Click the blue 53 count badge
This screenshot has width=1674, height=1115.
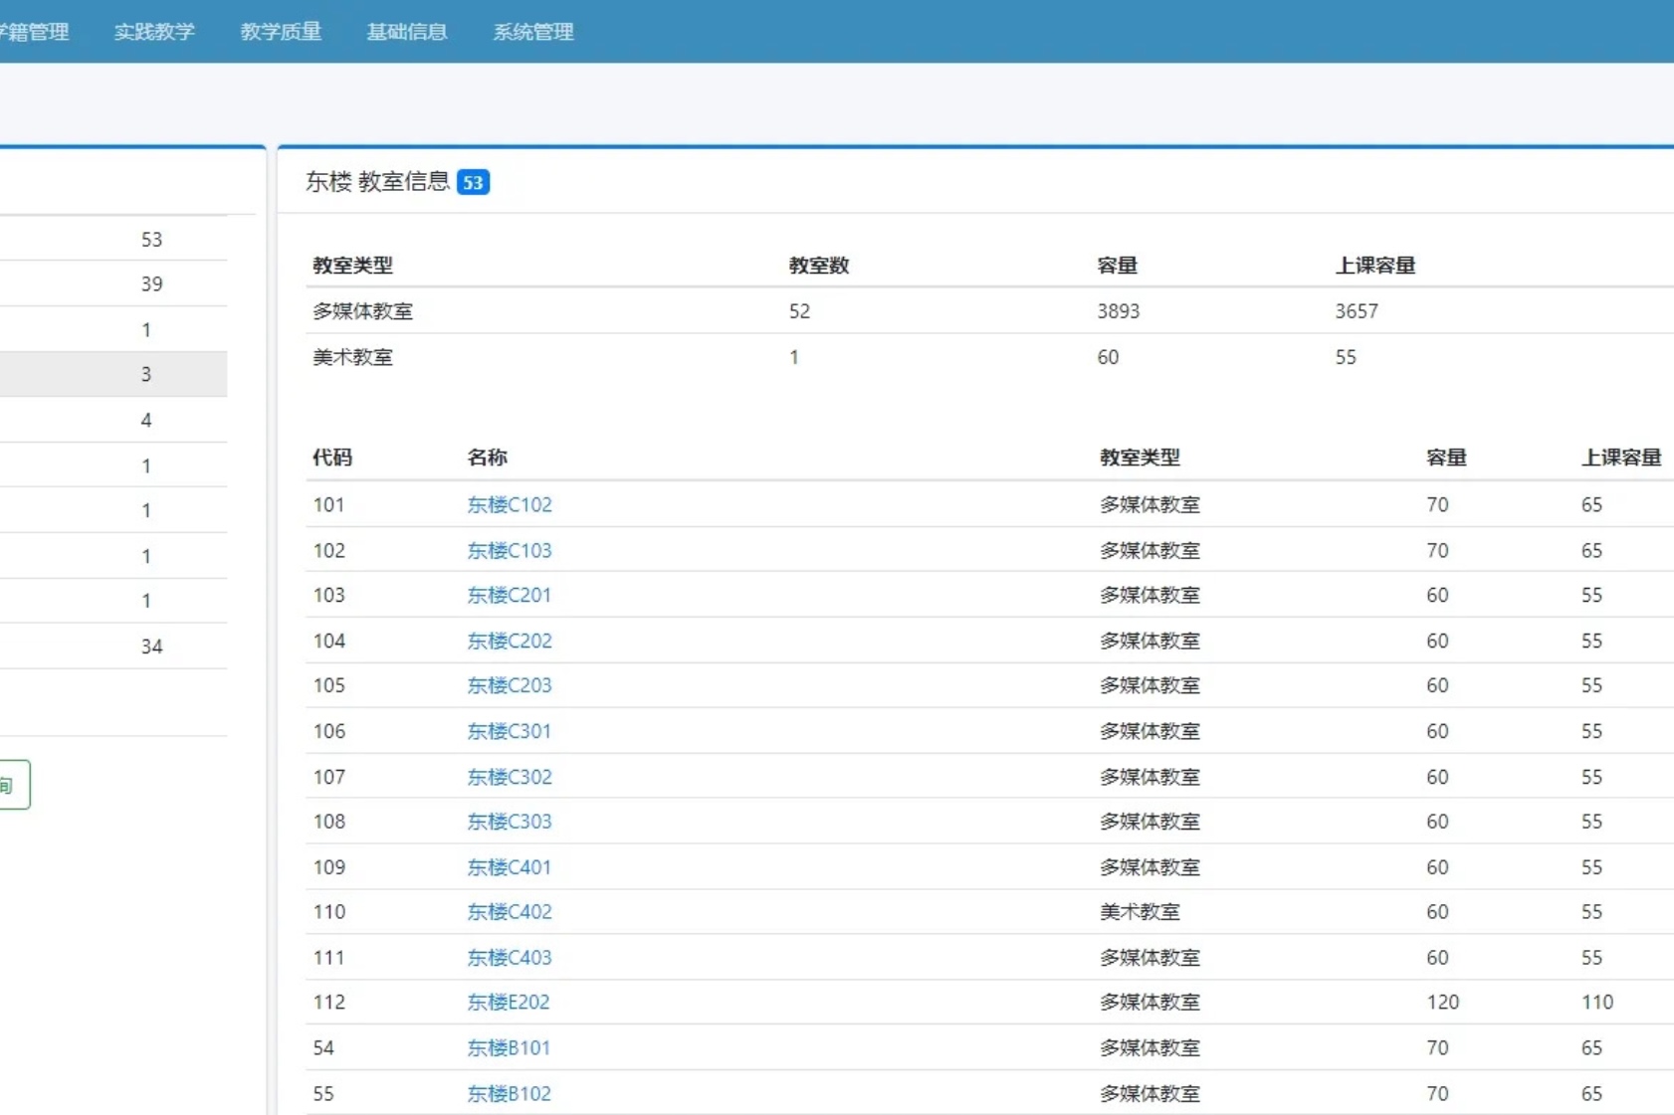[473, 182]
